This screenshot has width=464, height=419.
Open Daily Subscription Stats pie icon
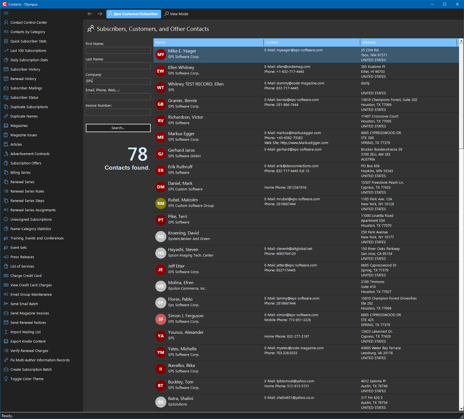tap(6, 60)
